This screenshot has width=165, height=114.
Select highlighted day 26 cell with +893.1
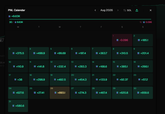pyautogui.click(x=60, y=93)
